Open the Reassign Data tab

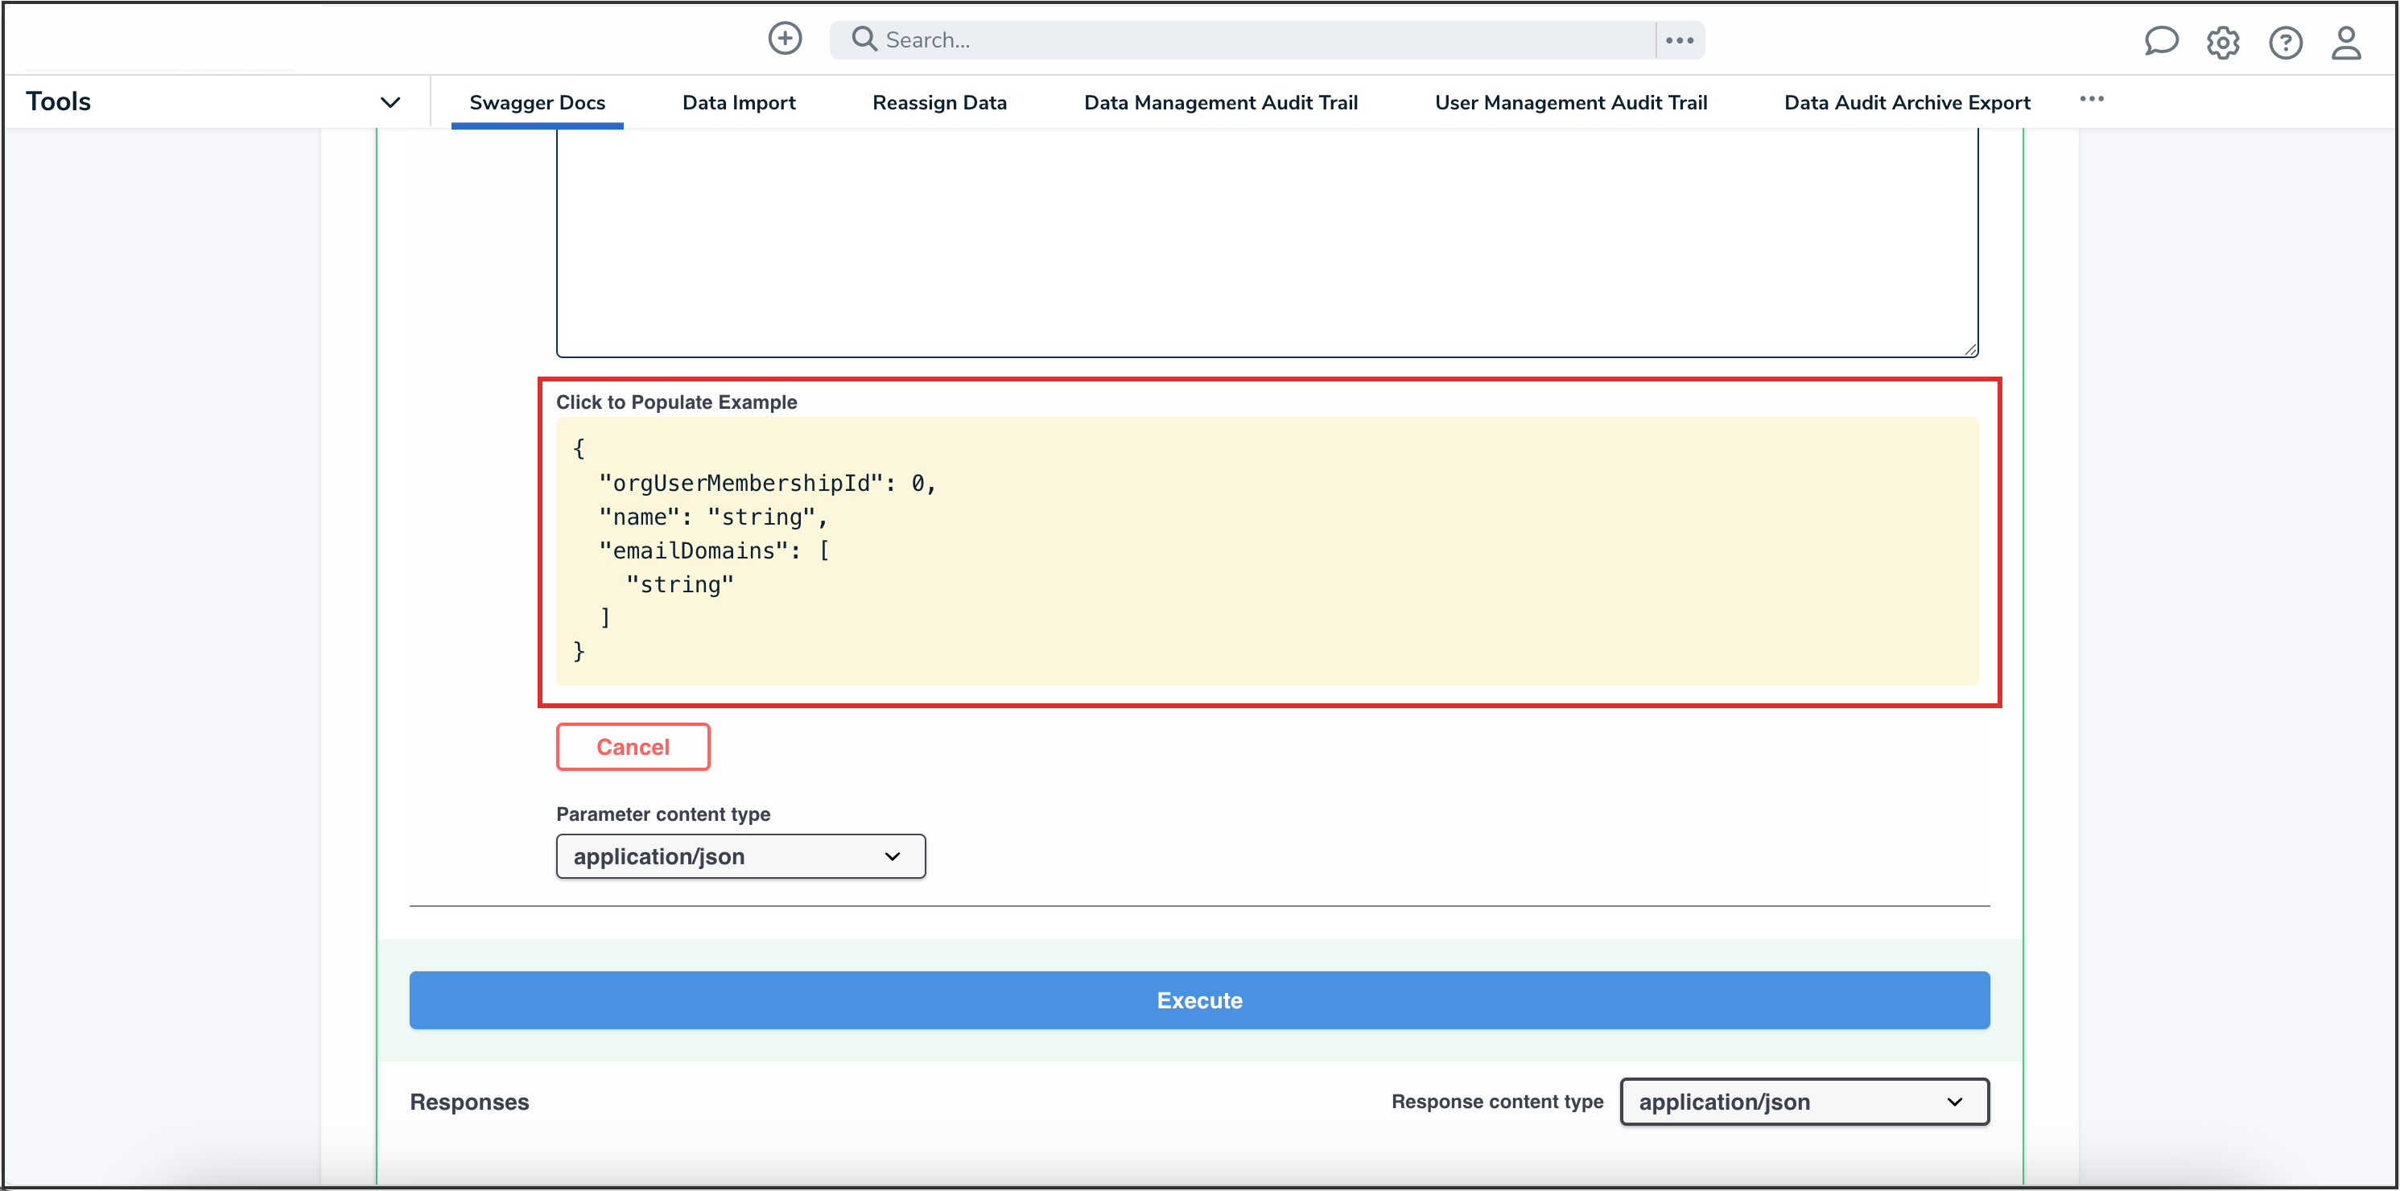coord(939,102)
